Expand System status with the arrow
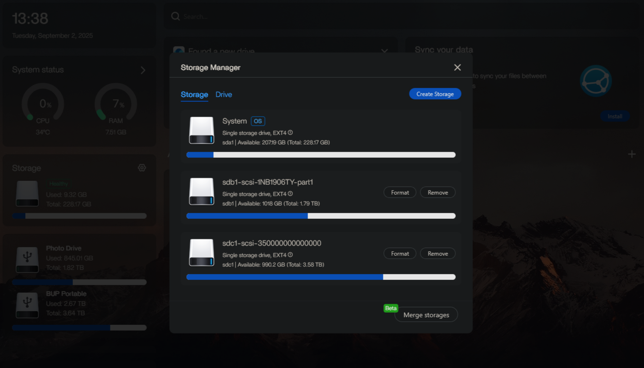Screen dimensions: 644x368 143,70
